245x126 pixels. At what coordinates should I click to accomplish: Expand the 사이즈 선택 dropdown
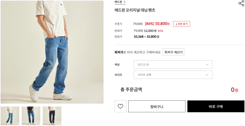tap(173, 75)
